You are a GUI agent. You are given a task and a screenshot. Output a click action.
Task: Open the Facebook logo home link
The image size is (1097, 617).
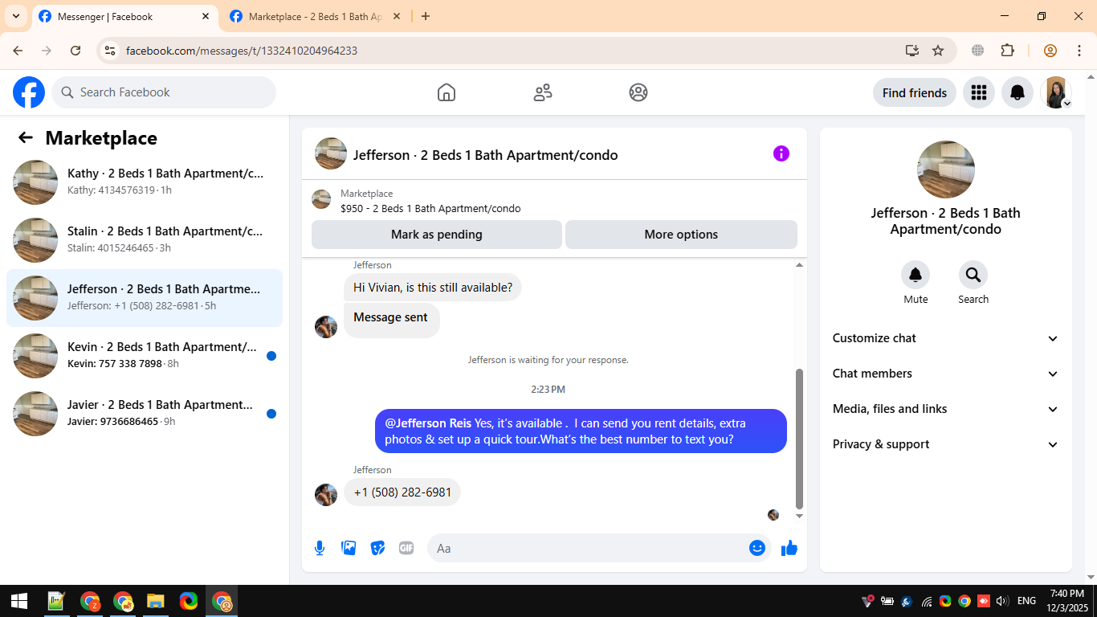(x=29, y=92)
